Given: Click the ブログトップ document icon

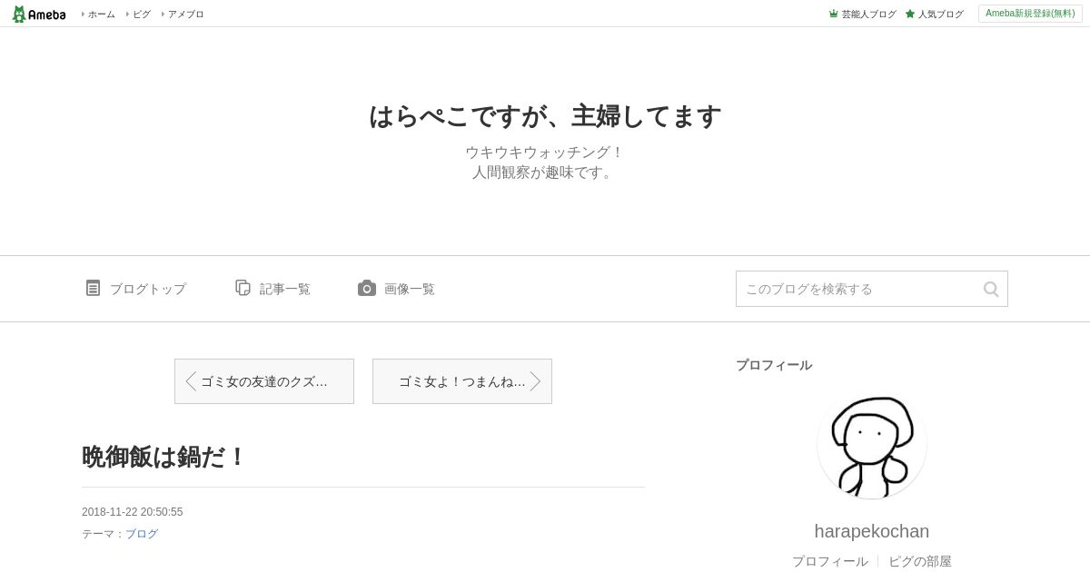Looking at the screenshot, I should 93,288.
